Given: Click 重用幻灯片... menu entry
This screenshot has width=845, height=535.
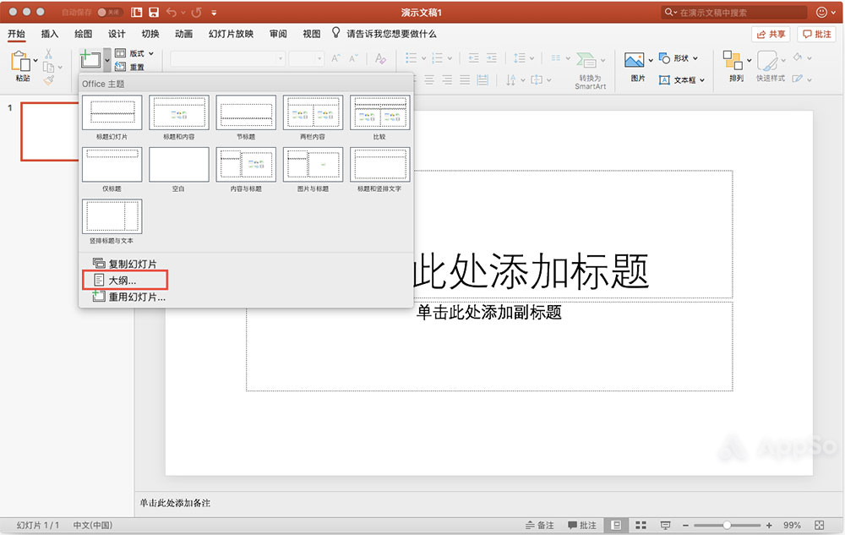Looking at the screenshot, I should point(129,297).
